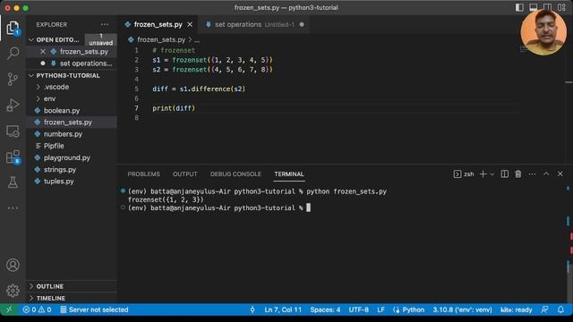Switch to the Debug Console tab
The height and width of the screenshot is (322, 573).
pyautogui.click(x=235, y=174)
